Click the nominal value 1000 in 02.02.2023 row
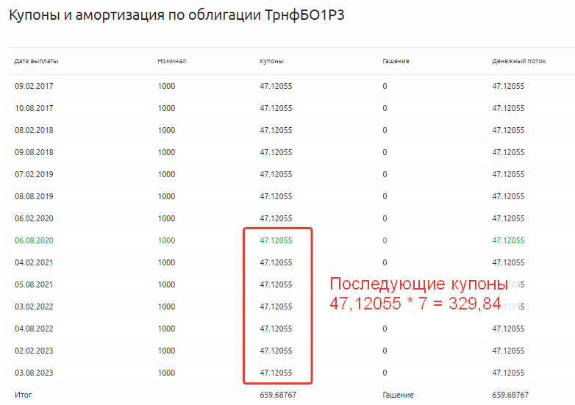 [166, 351]
